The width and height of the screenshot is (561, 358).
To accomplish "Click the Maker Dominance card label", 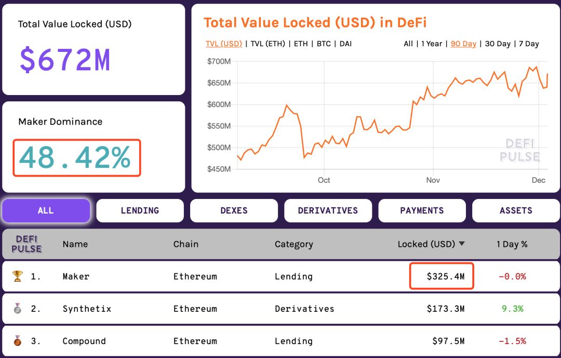I will [x=60, y=122].
